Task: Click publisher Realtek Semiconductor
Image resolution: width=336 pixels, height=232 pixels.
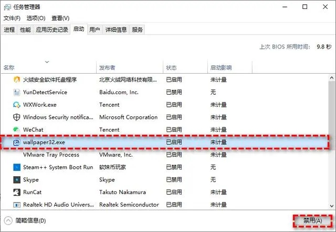Action: (x=129, y=205)
